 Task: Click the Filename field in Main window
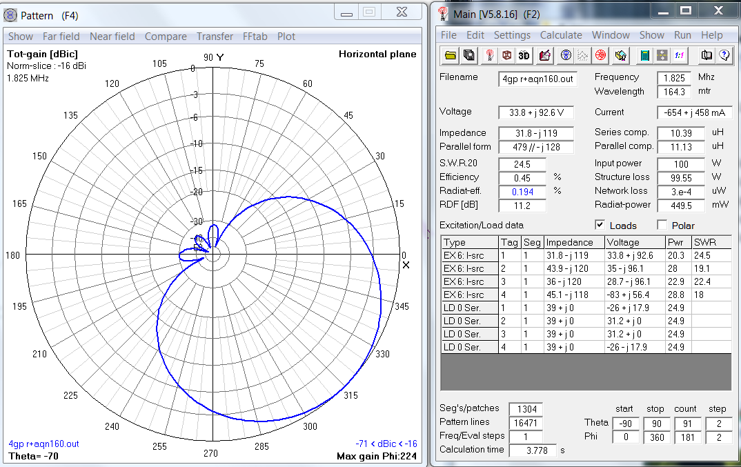pyautogui.click(x=537, y=79)
